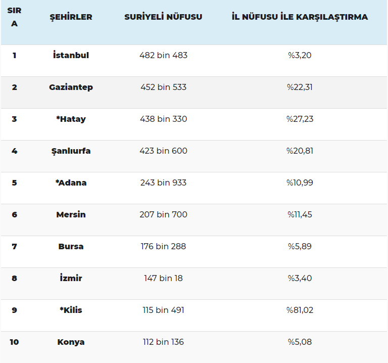Select the *Kilis city cell
388x363 pixels.
71,310
